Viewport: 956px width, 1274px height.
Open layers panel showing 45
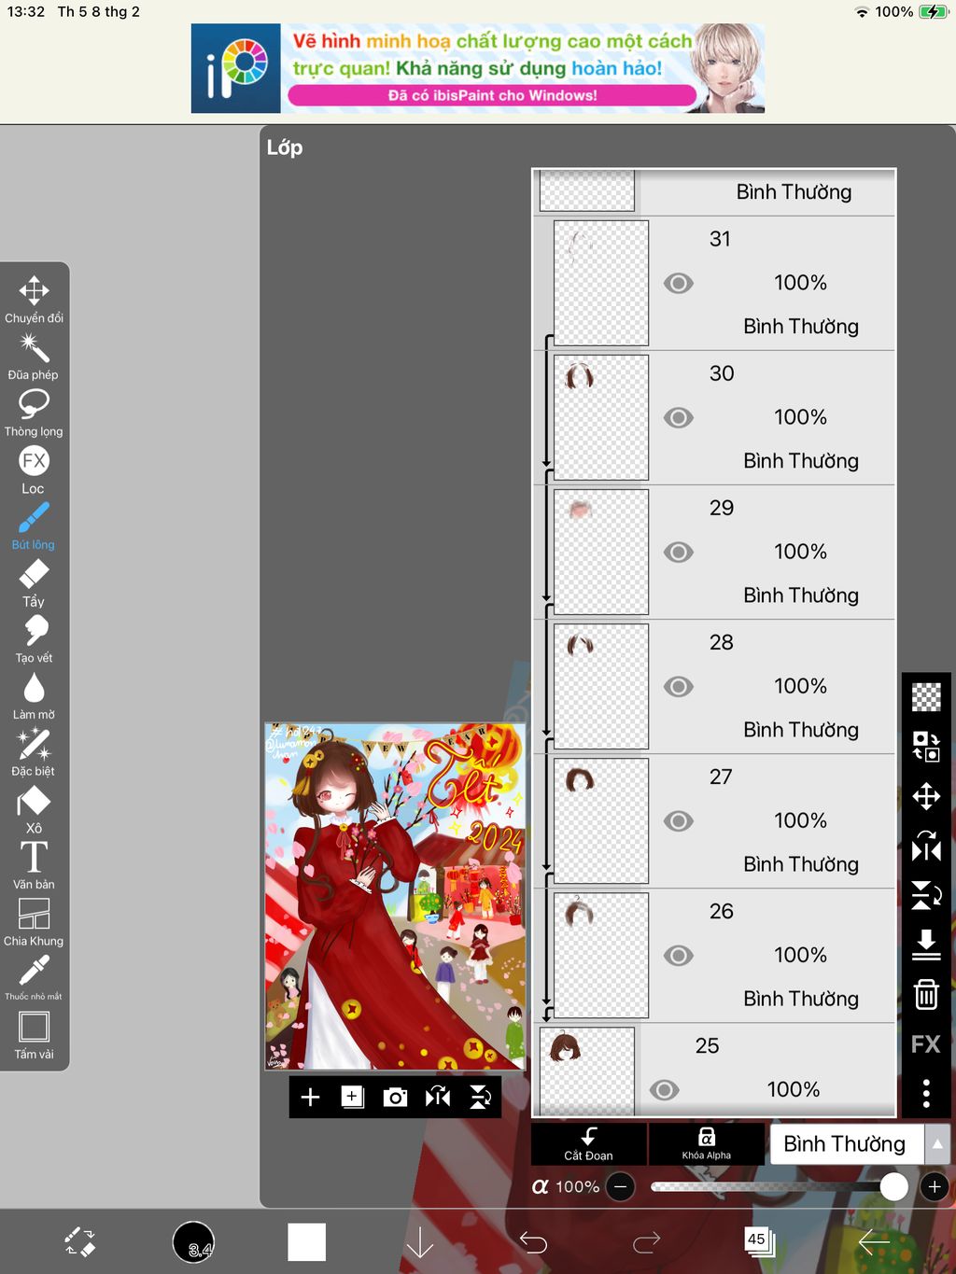pyautogui.click(x=759, y=1241)
